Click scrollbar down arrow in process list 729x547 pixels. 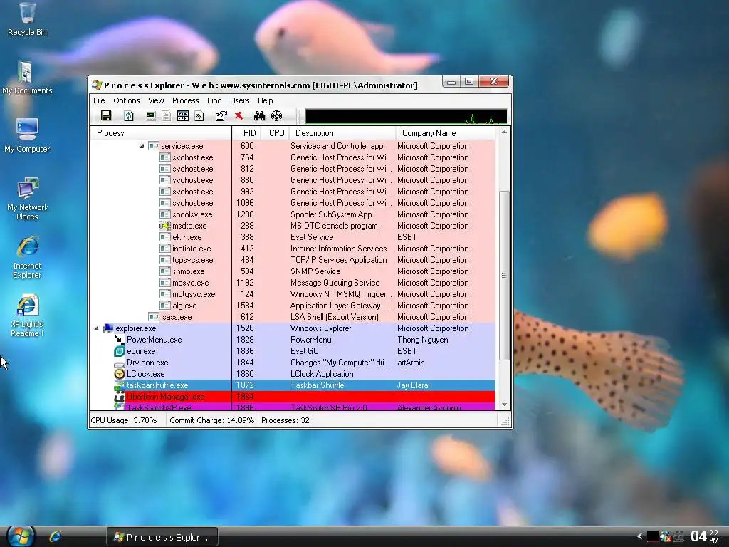pos(504,405)
